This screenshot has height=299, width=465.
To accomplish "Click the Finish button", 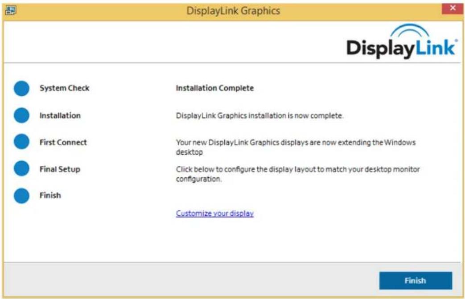I will pyautogui.click(x=416, y=280).
